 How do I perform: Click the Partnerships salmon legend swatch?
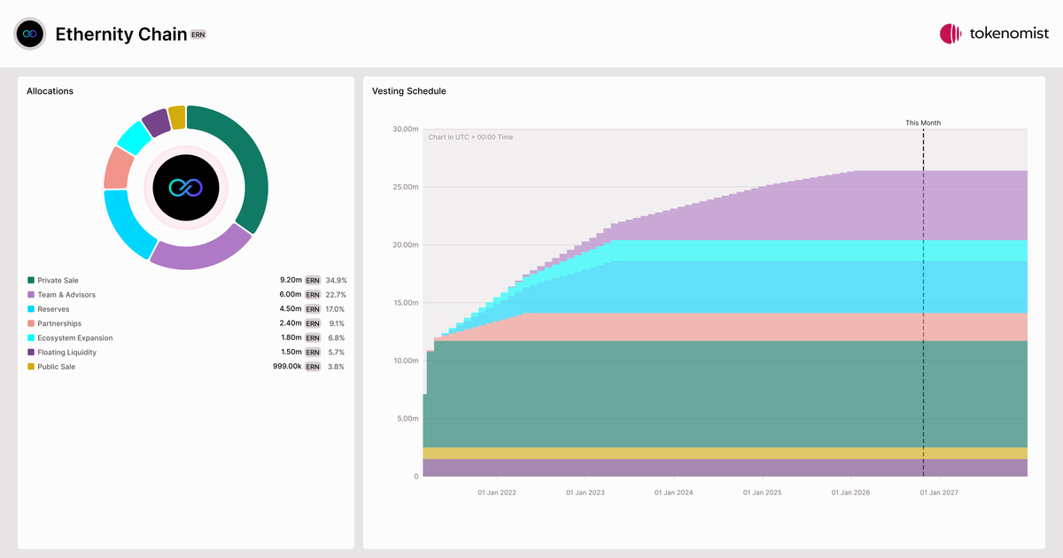31,323
